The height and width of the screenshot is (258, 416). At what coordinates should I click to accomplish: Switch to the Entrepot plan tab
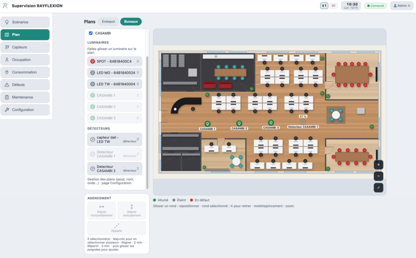tap(108, 22)
